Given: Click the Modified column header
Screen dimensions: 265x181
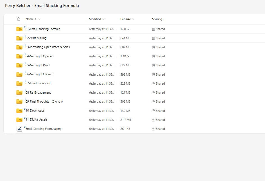Looking at the screenshot, I should pyautogui.click(x=95, y=19).
